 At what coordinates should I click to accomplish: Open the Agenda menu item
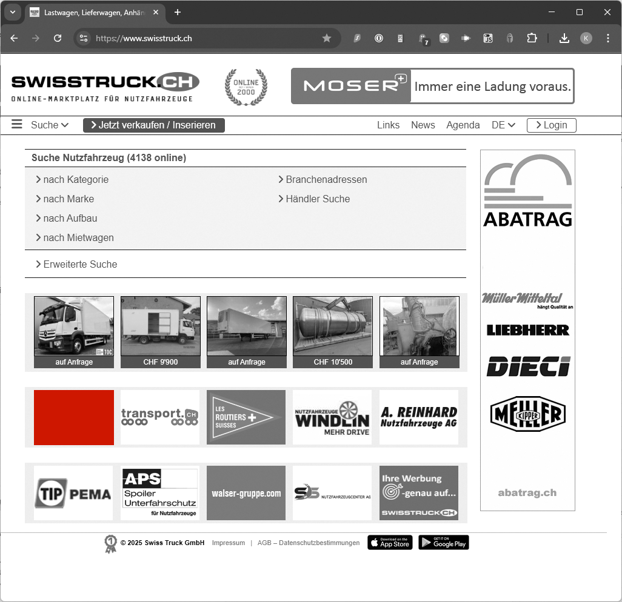click(x=463, y=125)
